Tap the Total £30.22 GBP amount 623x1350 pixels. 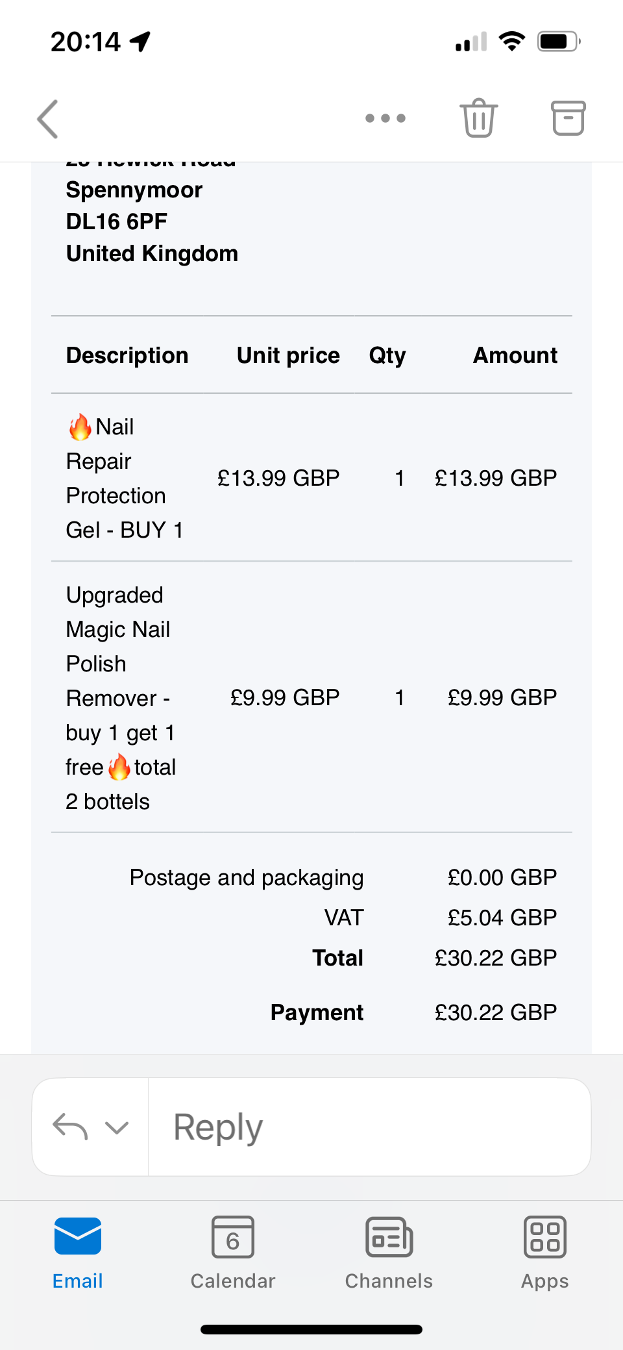tap(496, 958)
